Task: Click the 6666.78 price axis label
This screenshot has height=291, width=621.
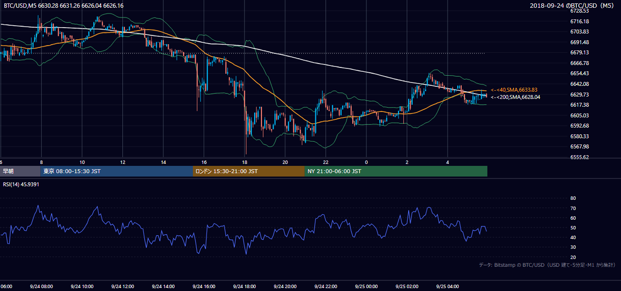Action: [x=580, y=63]
